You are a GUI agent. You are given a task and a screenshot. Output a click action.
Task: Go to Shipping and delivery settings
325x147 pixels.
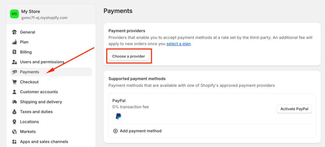pos(41,102)
